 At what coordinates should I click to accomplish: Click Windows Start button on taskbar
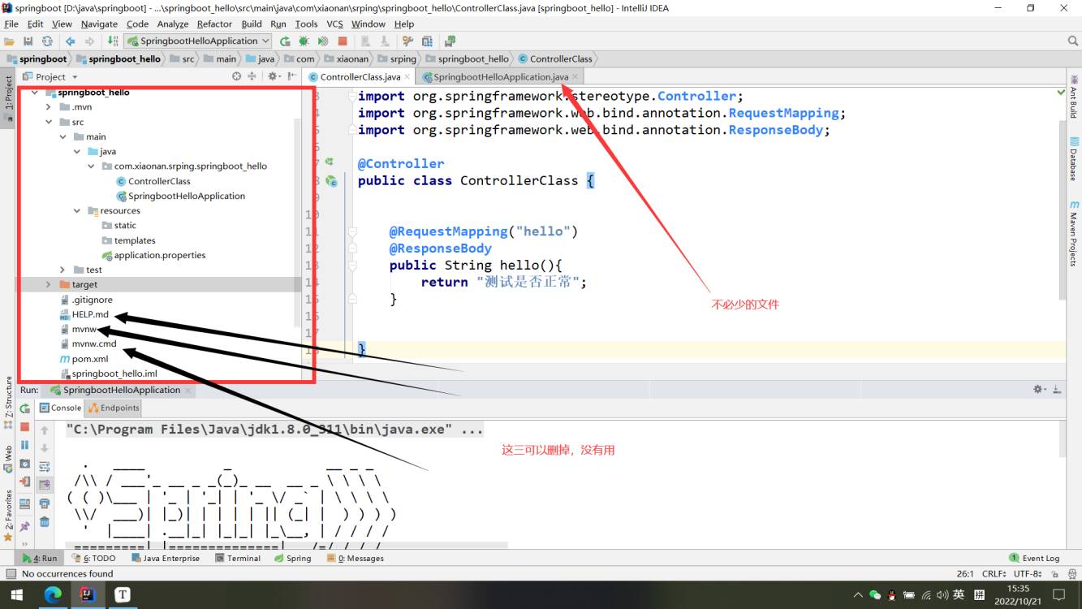coord(16,594)
